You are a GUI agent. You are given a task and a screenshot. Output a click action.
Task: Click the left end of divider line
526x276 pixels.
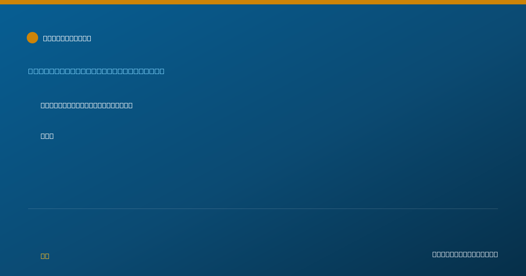point(28,209)
